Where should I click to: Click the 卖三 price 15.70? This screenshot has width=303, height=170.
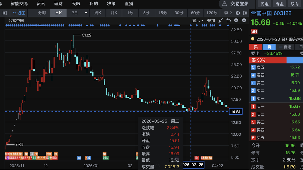295,83
